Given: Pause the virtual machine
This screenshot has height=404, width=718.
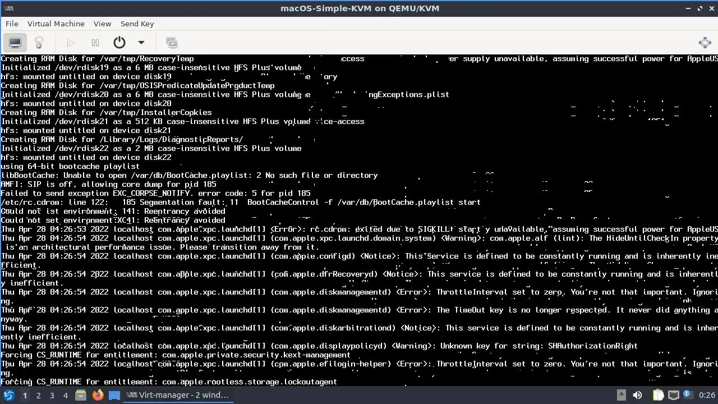Looking at the screenshot, I should coord(95,43).
